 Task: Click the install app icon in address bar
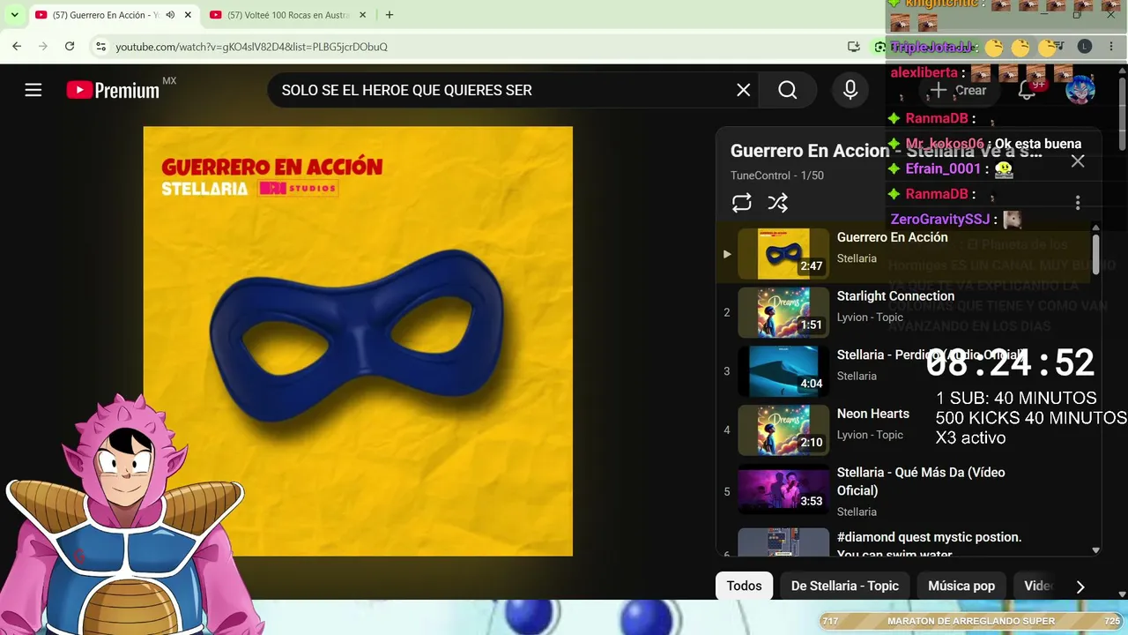point(853,47)
